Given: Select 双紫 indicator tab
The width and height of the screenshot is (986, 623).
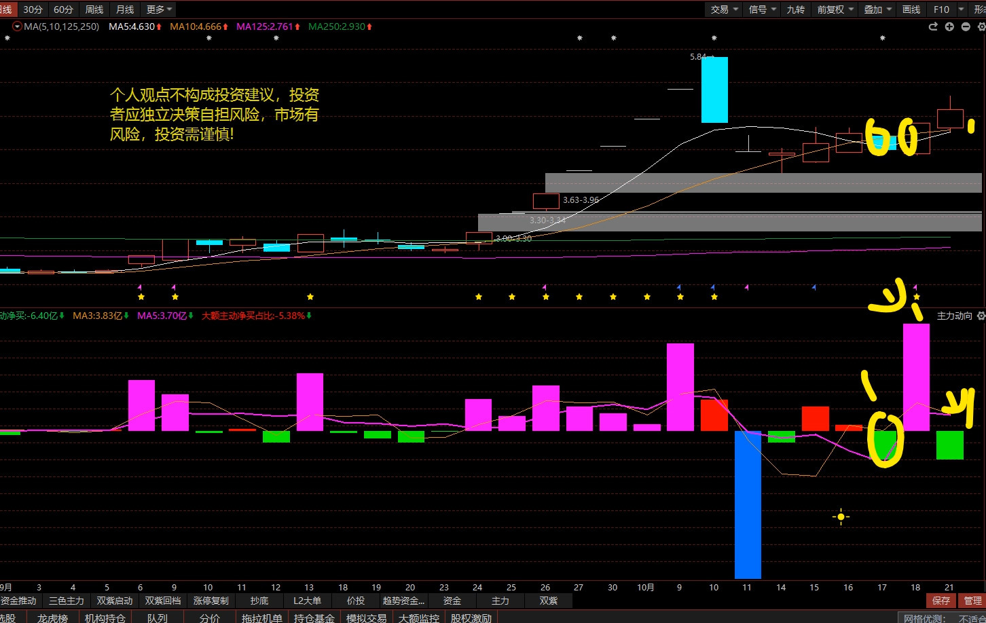Looking at the screenshot, I should pyautogui.click(x=549, y=601).
